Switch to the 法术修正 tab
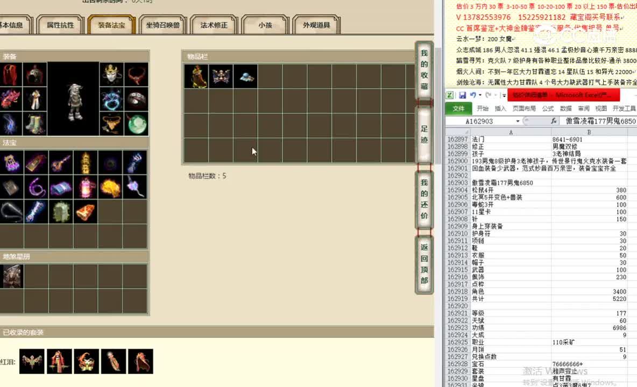The image size is (637, 387). click(214, 25)
